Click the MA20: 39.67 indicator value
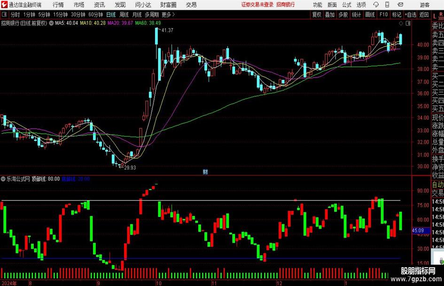 [x=120, y=23]
